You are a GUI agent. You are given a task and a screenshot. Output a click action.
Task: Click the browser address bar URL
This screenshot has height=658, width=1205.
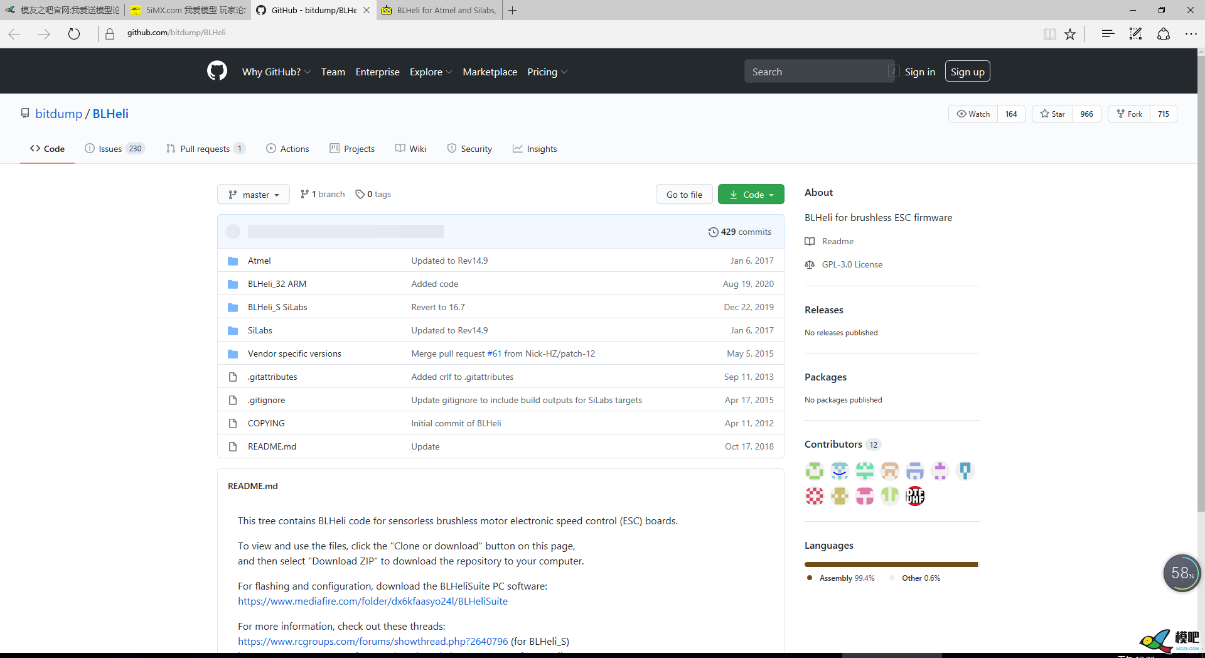pos(176,33)
